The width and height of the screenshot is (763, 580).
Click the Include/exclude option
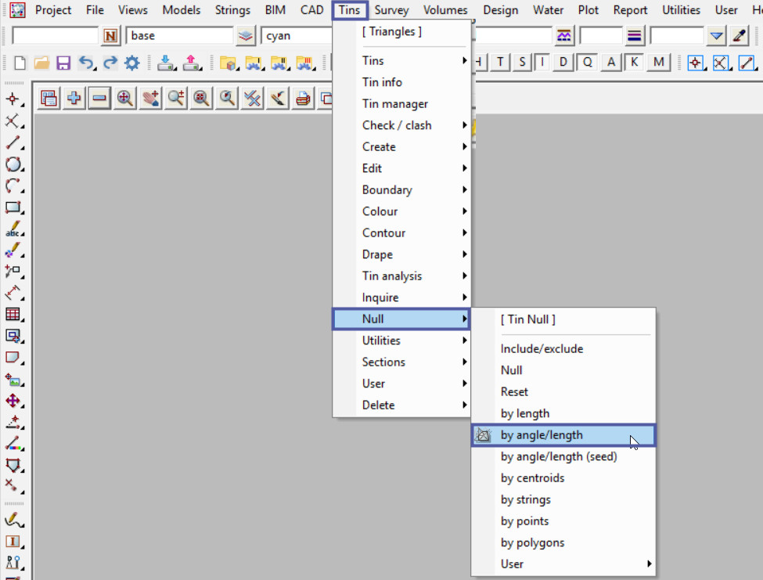click(x=542, y=348)
